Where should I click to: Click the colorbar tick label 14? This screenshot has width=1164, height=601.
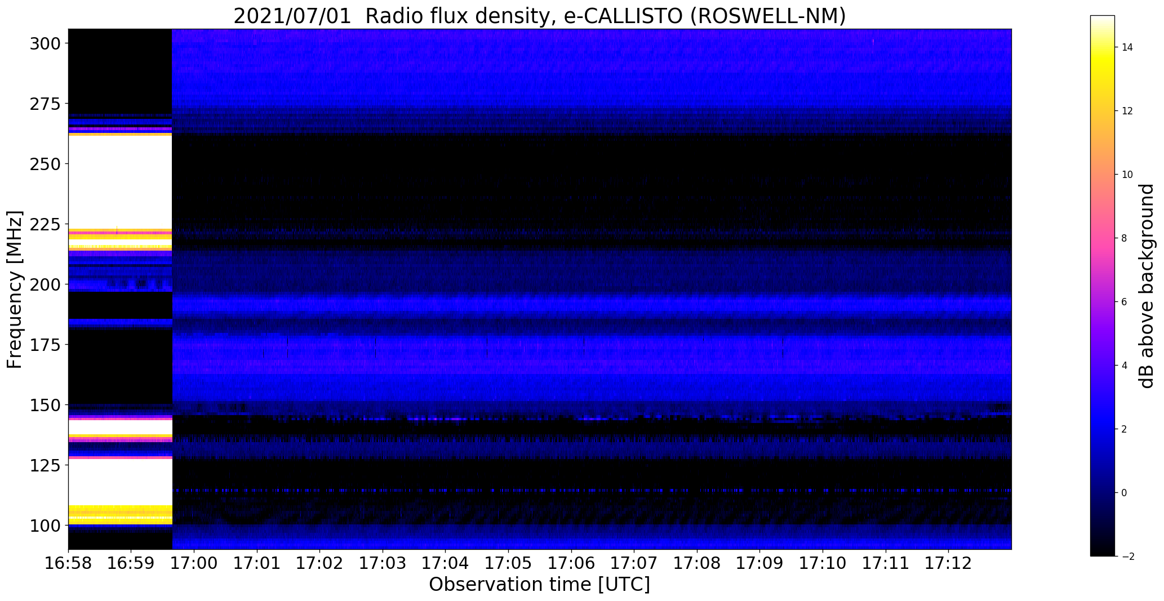pyautogui.click(x=1127, y=47)
